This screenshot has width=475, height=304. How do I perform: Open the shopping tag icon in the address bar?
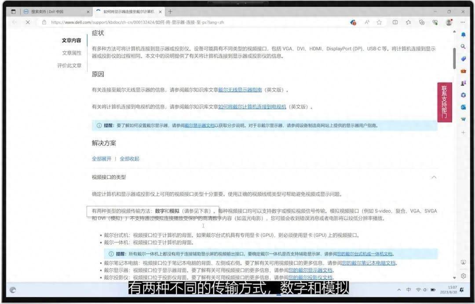[353, 22]
